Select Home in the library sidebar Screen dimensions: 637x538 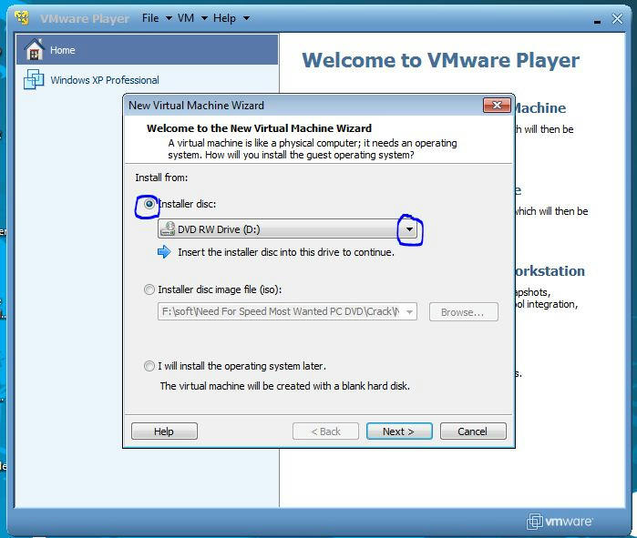[147, 49]
